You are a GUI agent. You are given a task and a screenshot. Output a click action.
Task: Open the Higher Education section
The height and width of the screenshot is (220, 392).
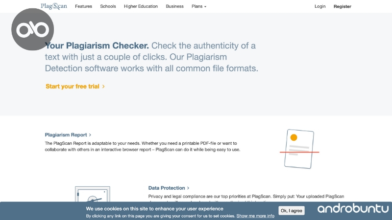coord(141,6)
